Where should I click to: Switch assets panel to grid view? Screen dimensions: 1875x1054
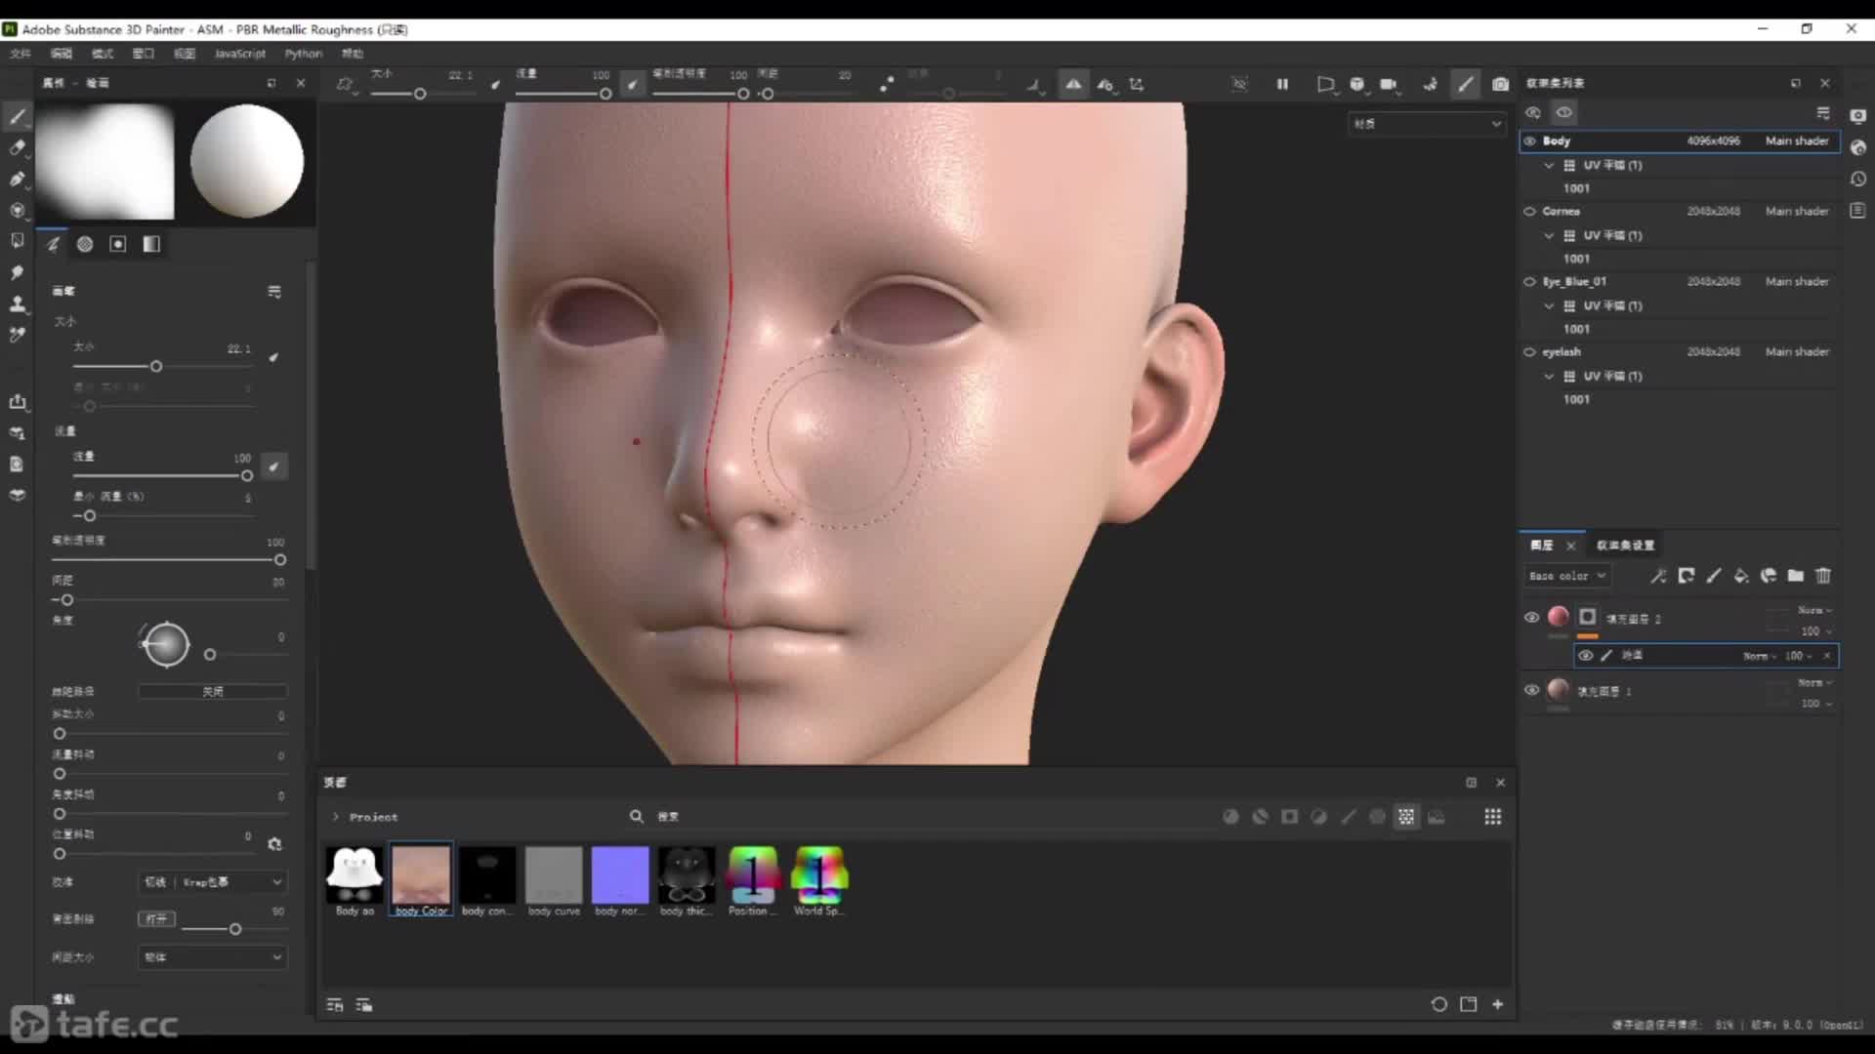click(x=1493, y=817)
